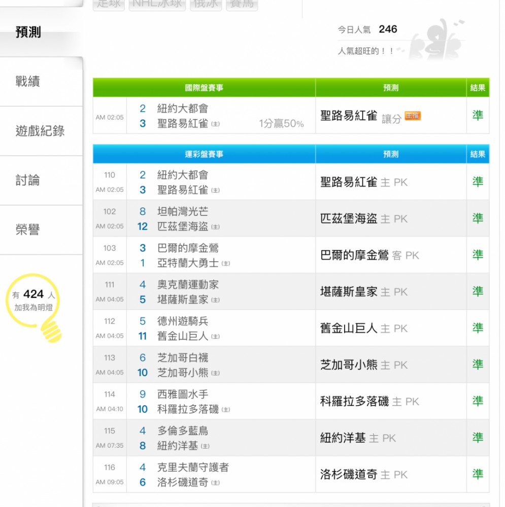Screen dimensions: 505x507
Task: Click the 多倫多藍鳥 team name
Action: click(183, 430)
